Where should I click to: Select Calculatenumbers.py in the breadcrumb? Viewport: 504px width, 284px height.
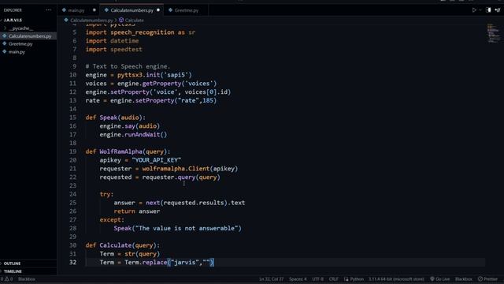click(x=91, y=20)
